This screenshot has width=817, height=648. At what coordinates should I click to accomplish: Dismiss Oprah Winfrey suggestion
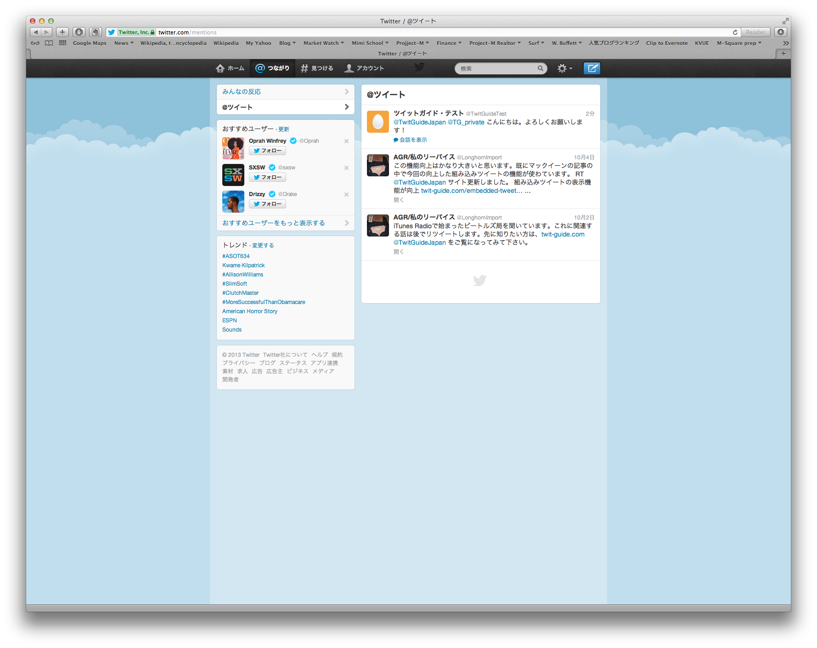point(346,141)
